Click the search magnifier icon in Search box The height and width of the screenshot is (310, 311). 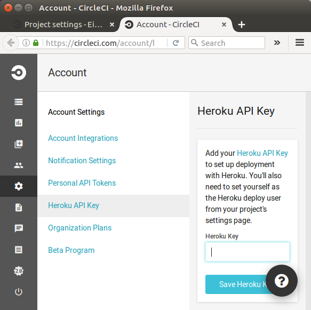point(194,43)
